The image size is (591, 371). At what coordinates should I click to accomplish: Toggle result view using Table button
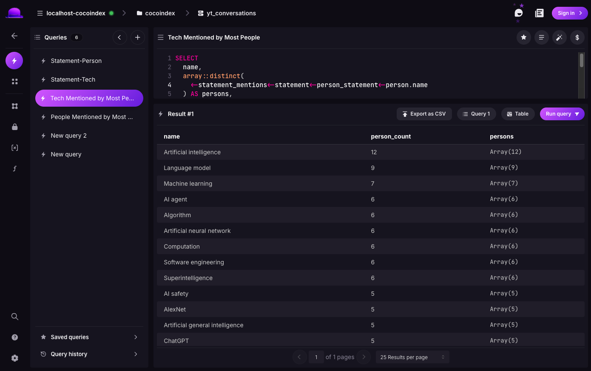(x=518, y=114)
